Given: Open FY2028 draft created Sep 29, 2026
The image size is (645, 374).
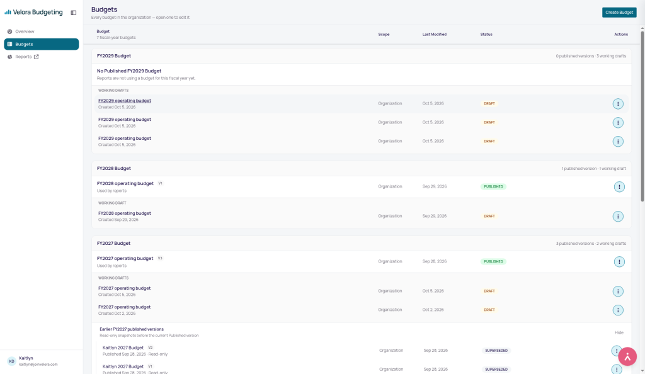Looking at the screenshot, I should click(125, 213).
